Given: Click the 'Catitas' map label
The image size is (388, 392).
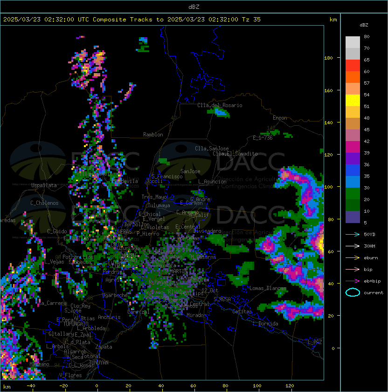Looking at the screenshot, I should pos(242,311).
